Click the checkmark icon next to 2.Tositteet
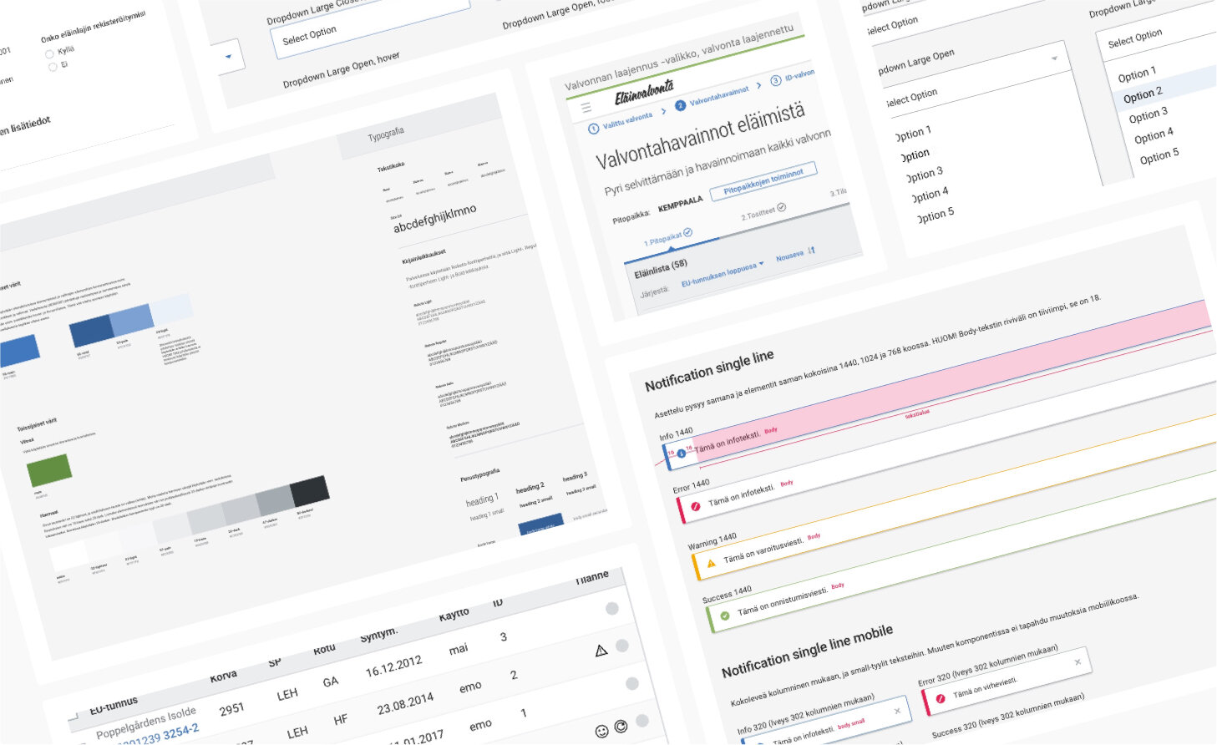 (782, 207)
